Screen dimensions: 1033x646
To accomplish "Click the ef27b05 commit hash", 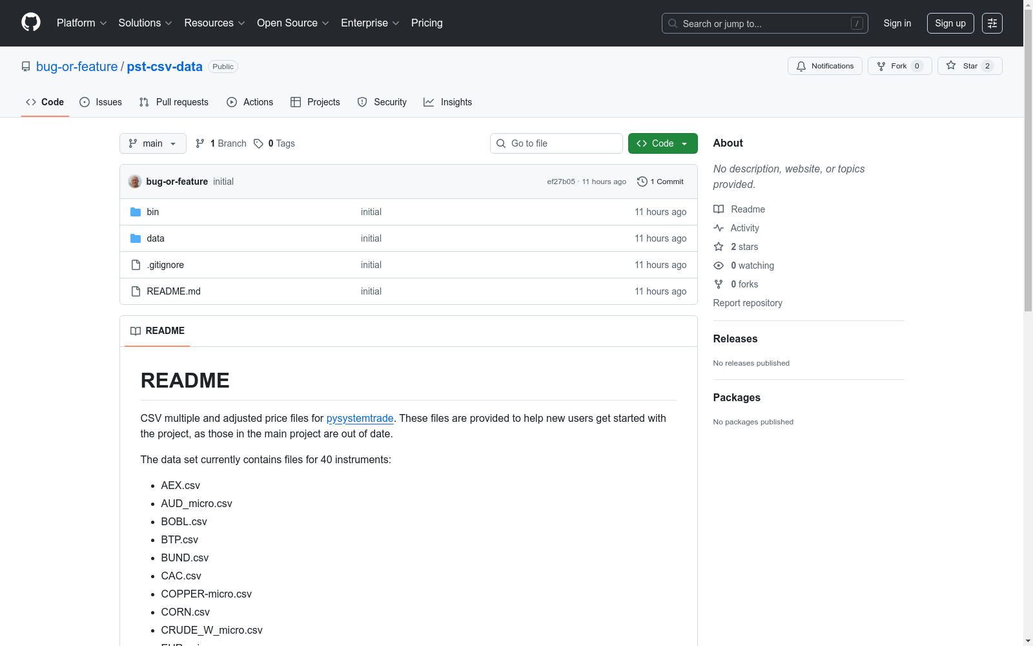I will [561, 182].
